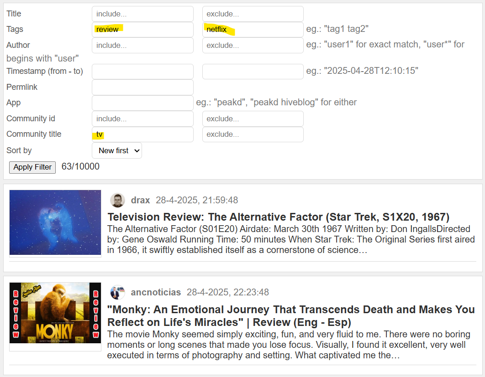Click Tags include field containing review
Image resolution: width=485 pixels, height=377 pixels.
142,29
